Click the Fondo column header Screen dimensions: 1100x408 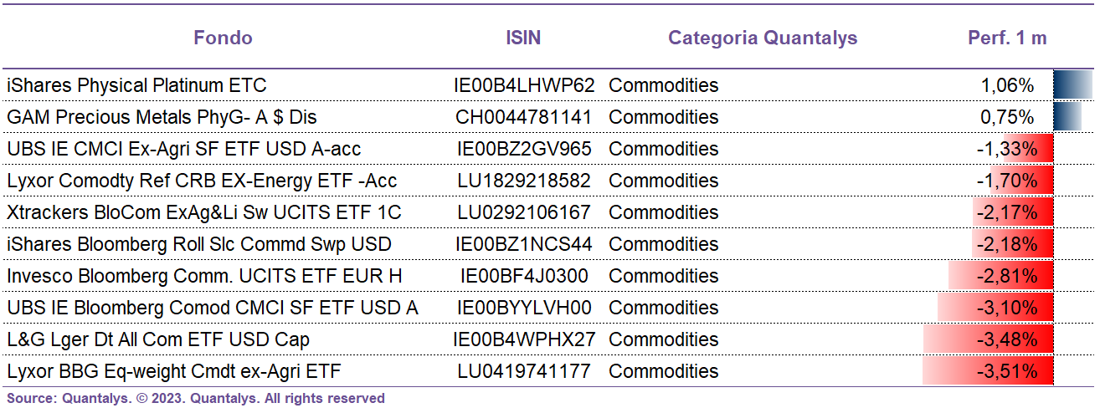coord(223,38)
